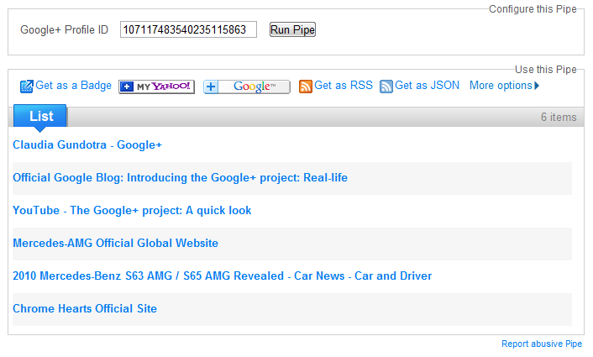Image resolution: width=593 pixels, height=357 pixels.
Task: Click the 6 items count text
Action: (559, 118)
